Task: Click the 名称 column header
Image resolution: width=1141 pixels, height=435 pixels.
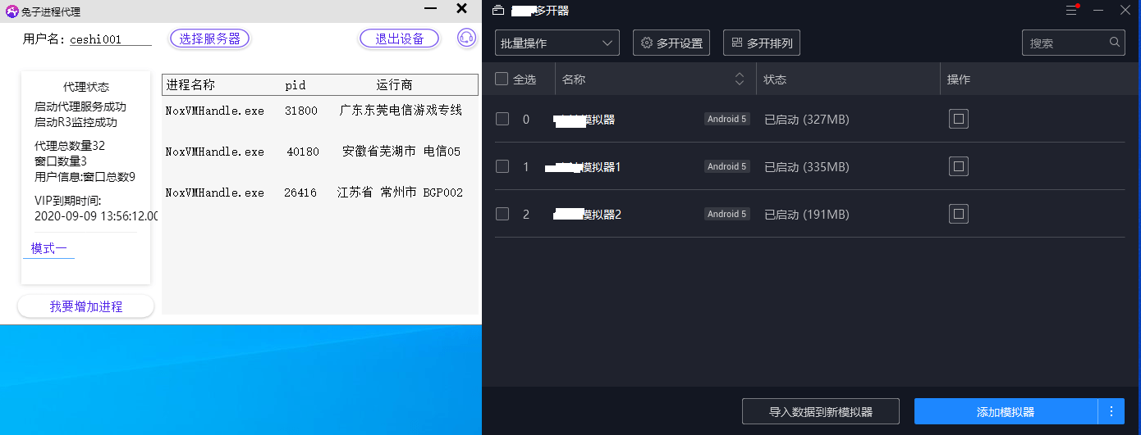Action: [574, 79]
